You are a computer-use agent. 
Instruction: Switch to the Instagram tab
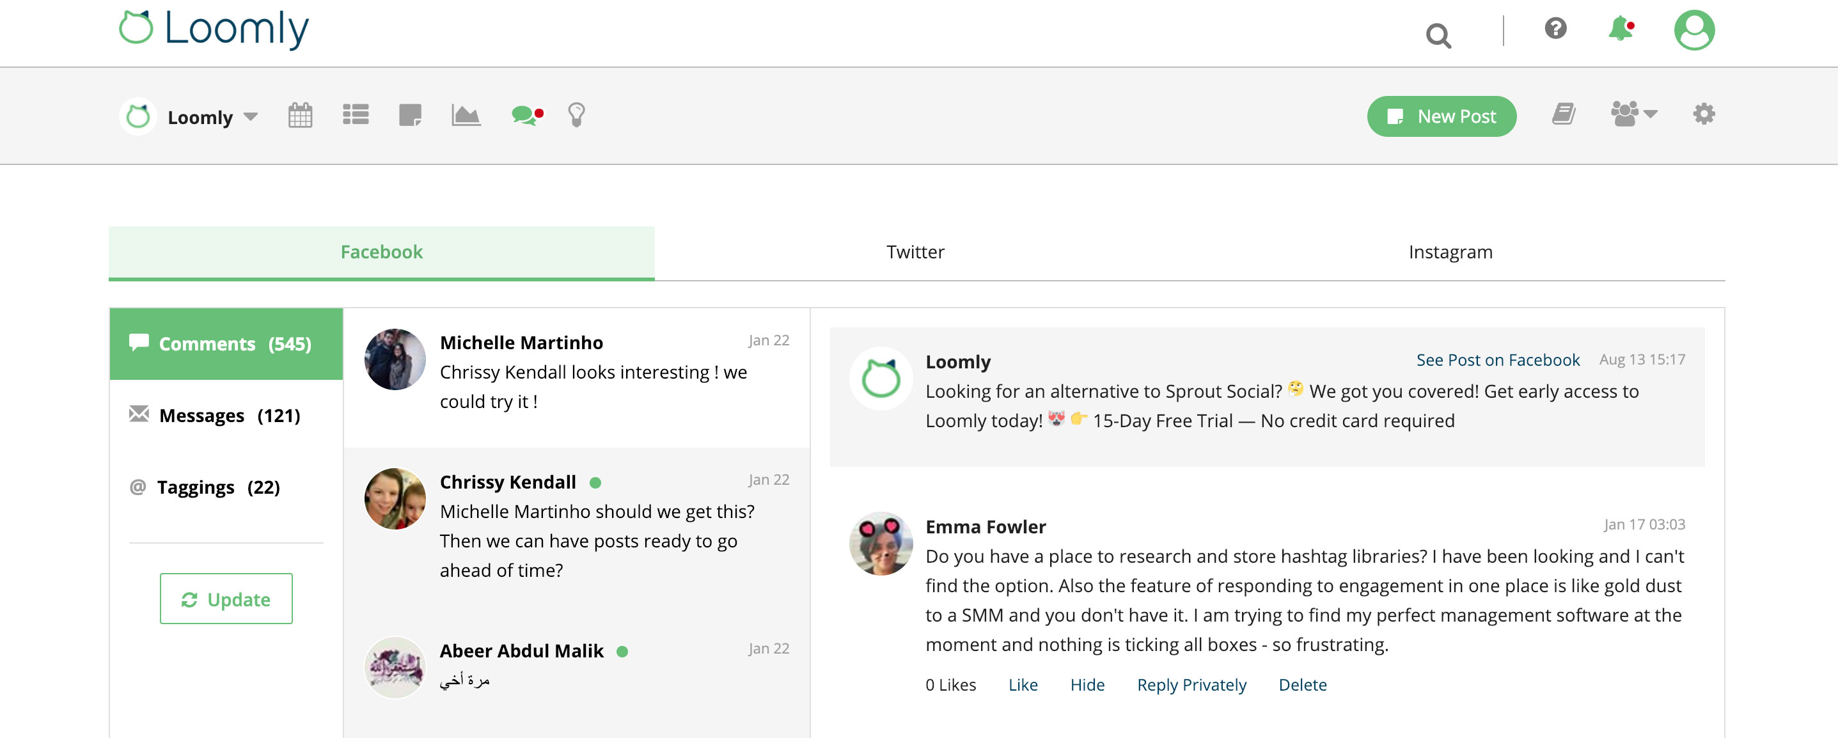point(1449,251)
